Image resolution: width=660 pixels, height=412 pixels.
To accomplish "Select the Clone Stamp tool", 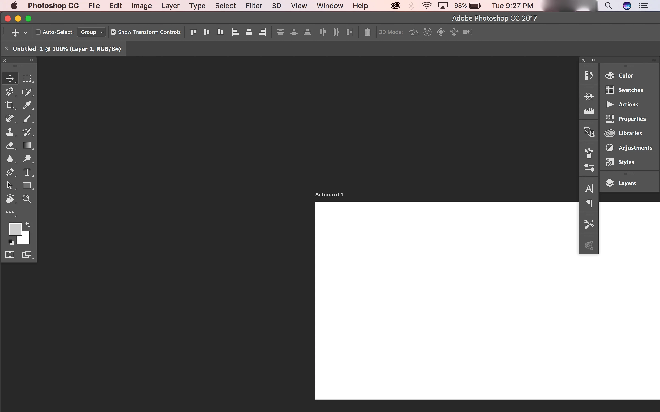I will (10, 132).
